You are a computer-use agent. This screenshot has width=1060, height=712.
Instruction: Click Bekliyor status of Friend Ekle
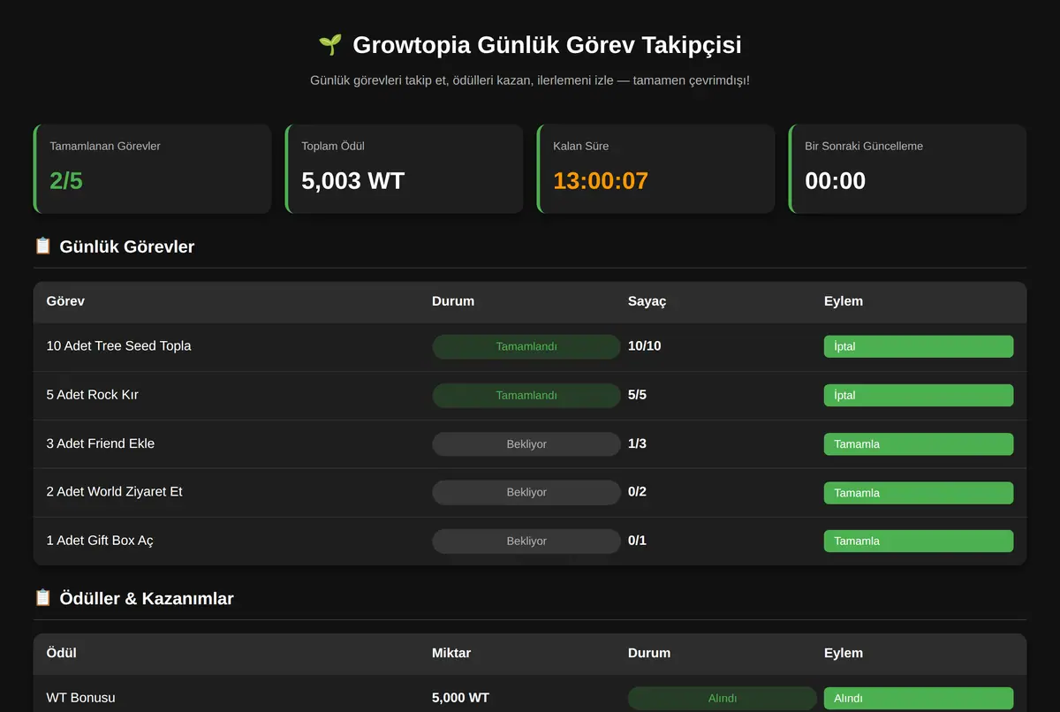526,444
